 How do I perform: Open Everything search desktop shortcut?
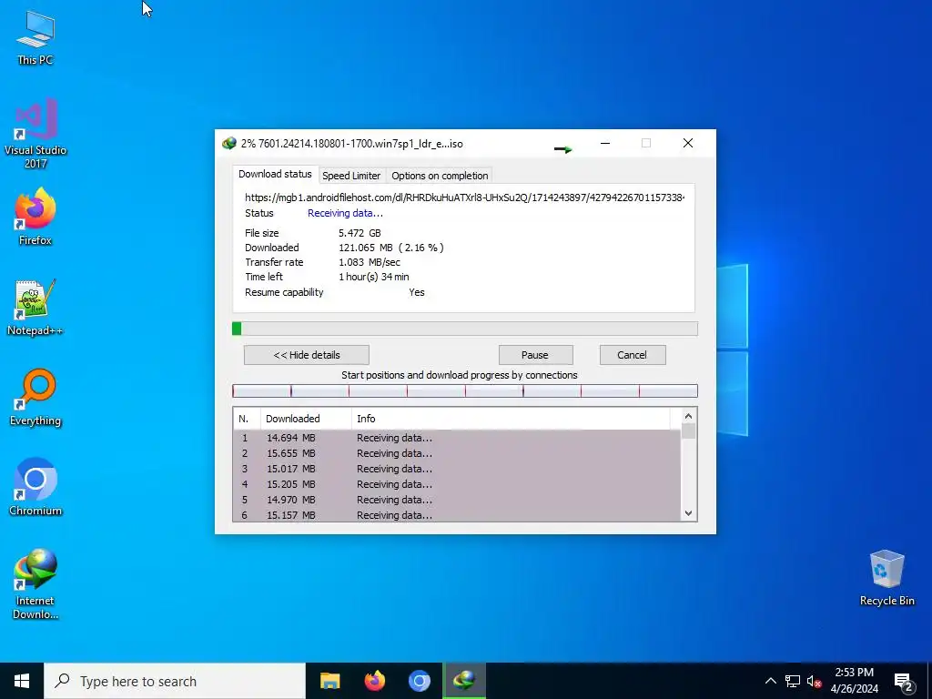(35, 397)
